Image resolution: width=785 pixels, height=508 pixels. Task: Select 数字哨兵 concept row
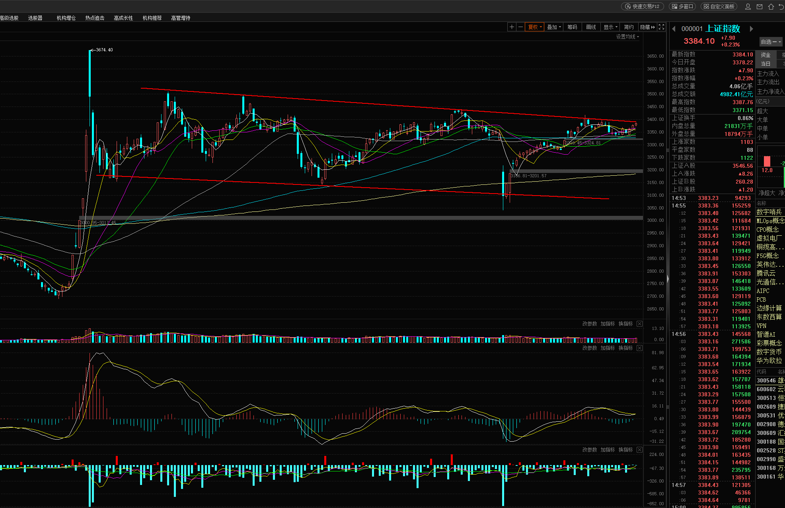pyautogui.click(x=770, y=212)
